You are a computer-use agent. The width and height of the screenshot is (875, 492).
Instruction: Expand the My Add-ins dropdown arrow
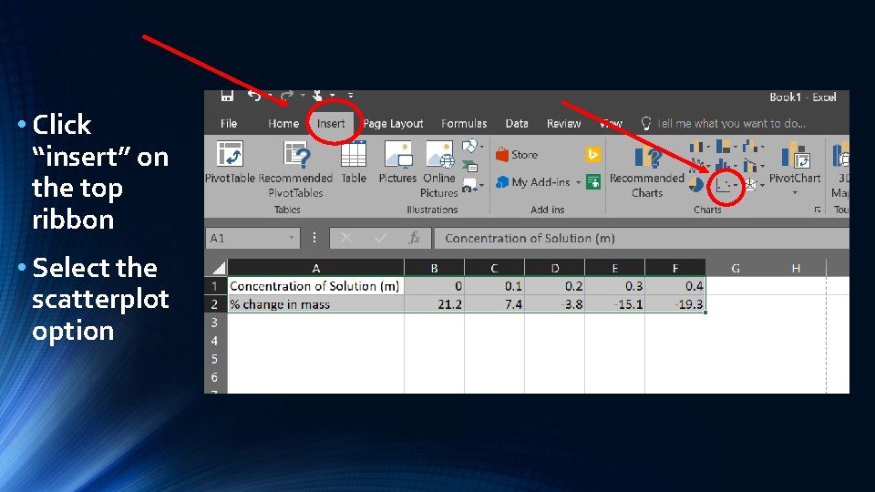(x=578, y=182)
